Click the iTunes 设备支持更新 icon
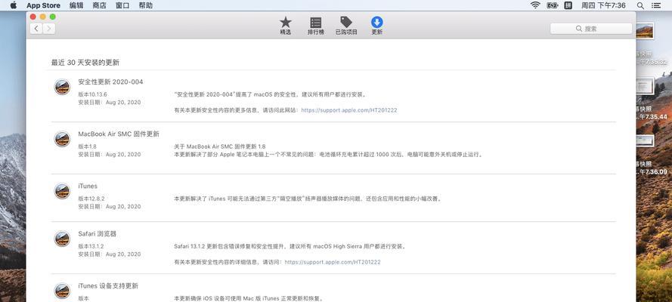Viewport: 672px width, 302px height. pyautogui.click(x=62, y=291)
